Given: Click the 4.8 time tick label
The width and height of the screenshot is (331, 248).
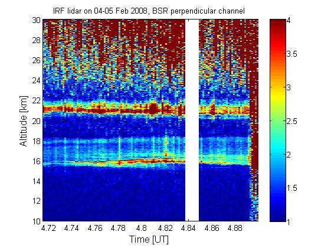Looking at the screenshot, I should click(141, 228).
